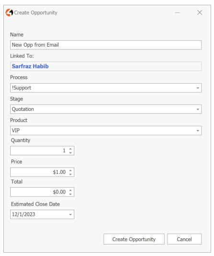
Task: Raise Price using the up spinner arrow
Action: click(71, 170)
